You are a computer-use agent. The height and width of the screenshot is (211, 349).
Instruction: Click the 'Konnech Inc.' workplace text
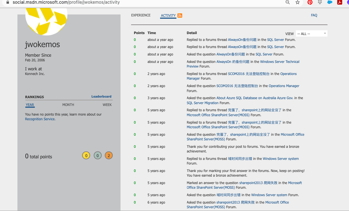coord(35,74)
